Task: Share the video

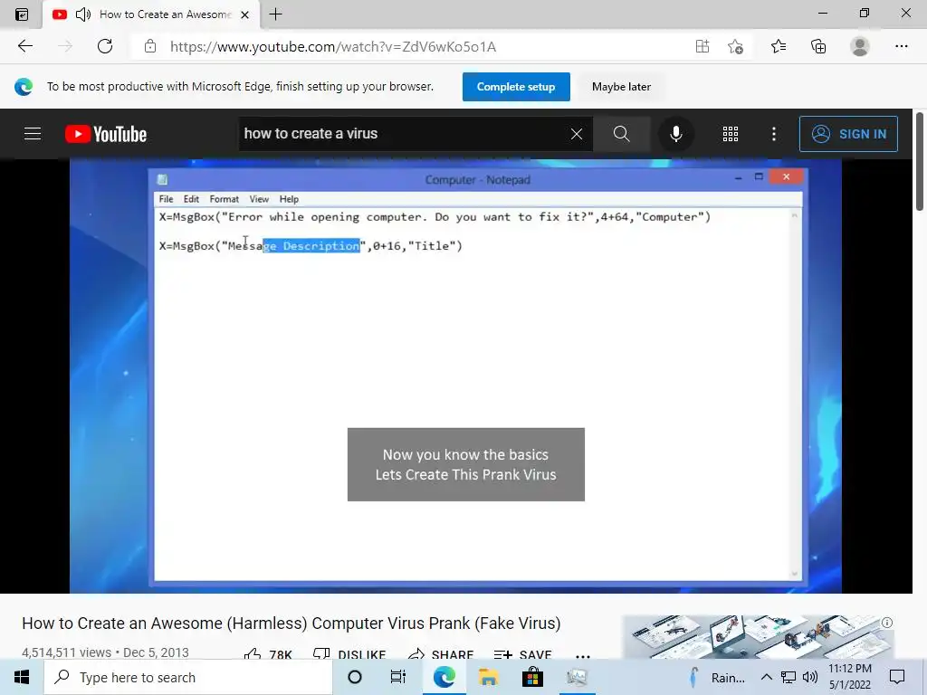Action: click(441, 654)
